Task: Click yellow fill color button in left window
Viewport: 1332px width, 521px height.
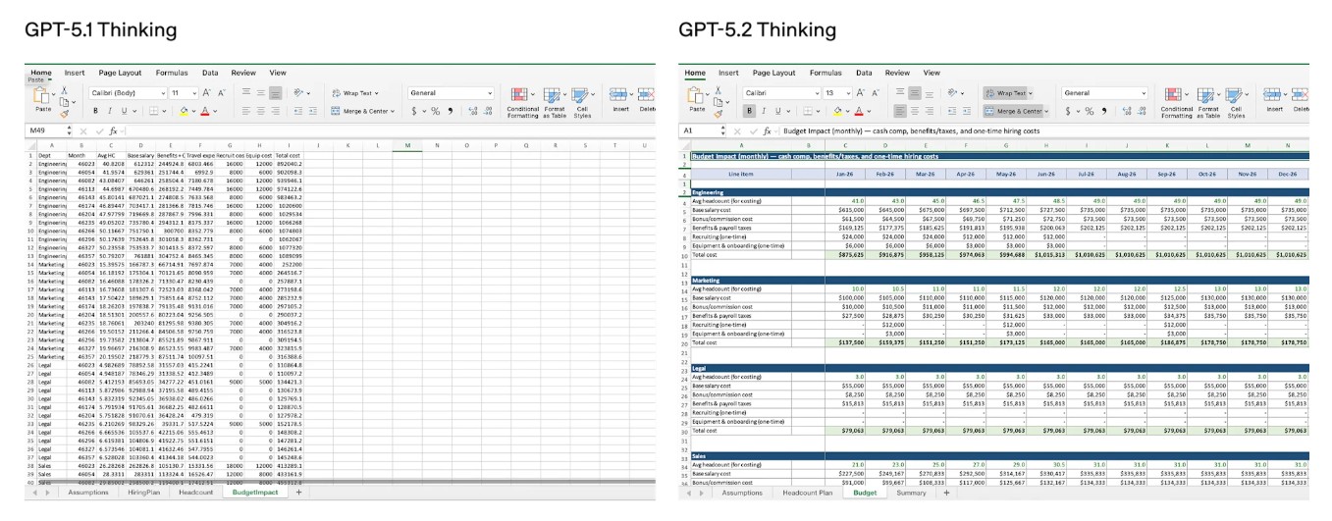Action: 186,112
